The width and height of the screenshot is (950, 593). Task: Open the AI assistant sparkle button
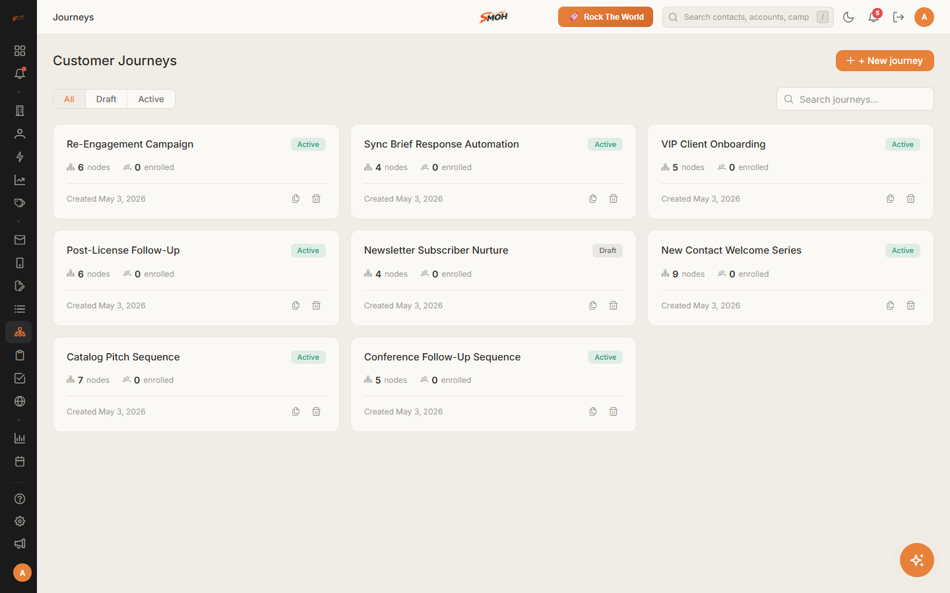pos(917,560)
